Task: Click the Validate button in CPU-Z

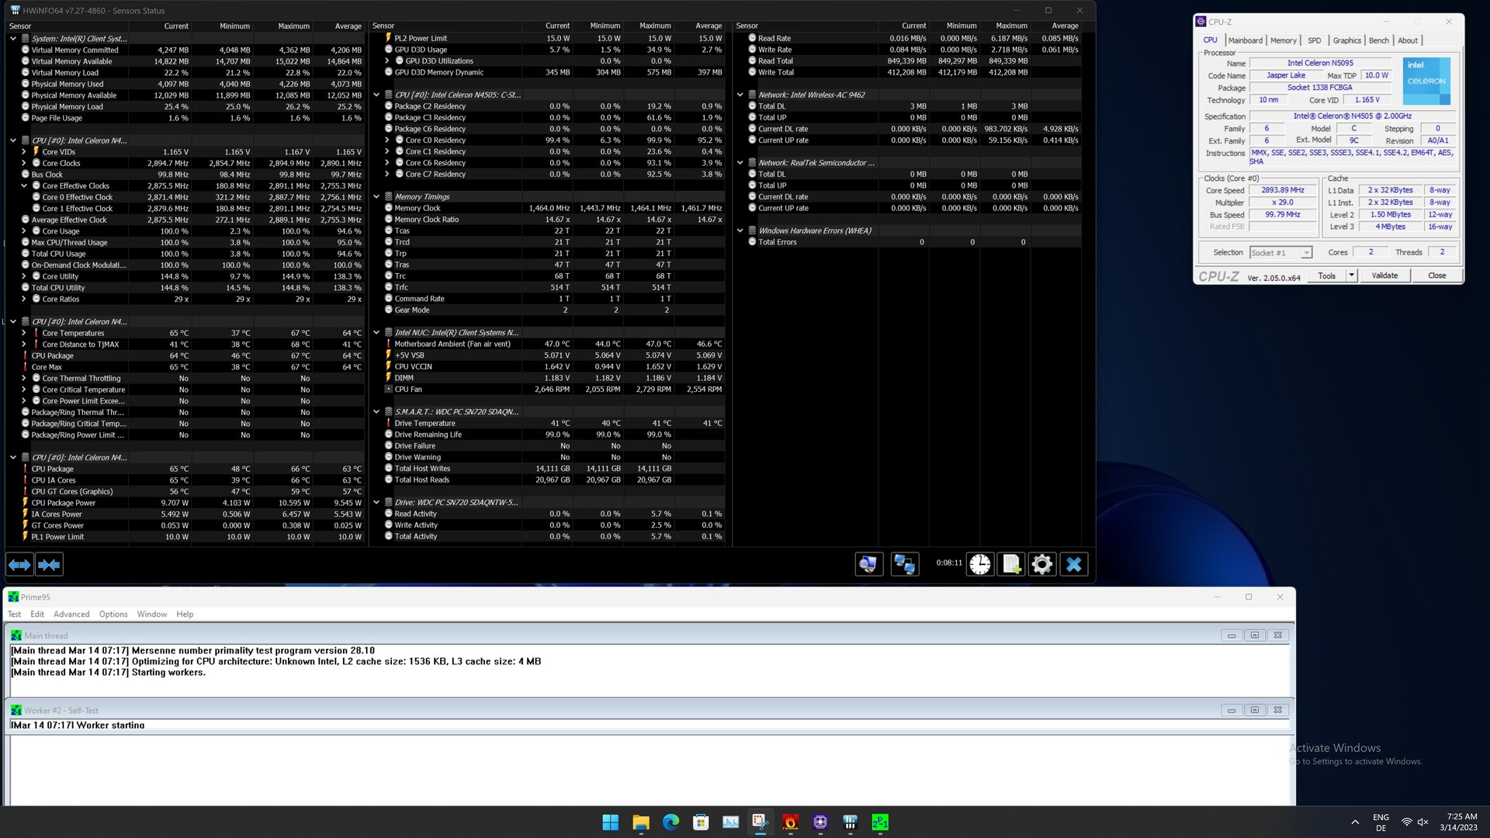Action: [x=1384, y=275]
